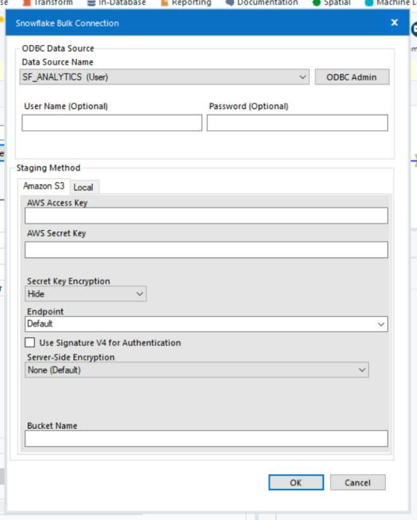Switch to the Amazon S3 tab

(44, 186)
